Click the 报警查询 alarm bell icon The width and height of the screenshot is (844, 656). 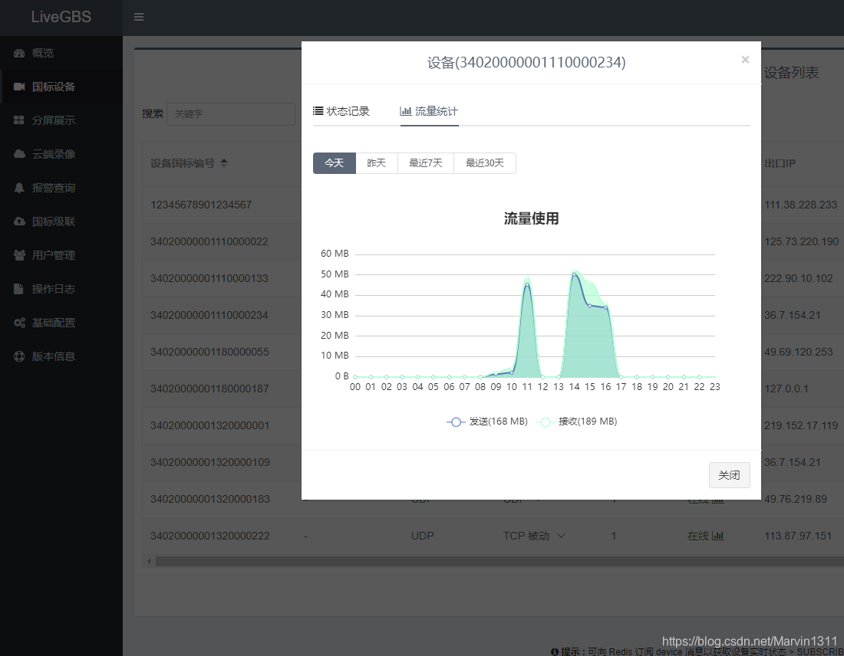pyautogui.click(x=18, y=188)
